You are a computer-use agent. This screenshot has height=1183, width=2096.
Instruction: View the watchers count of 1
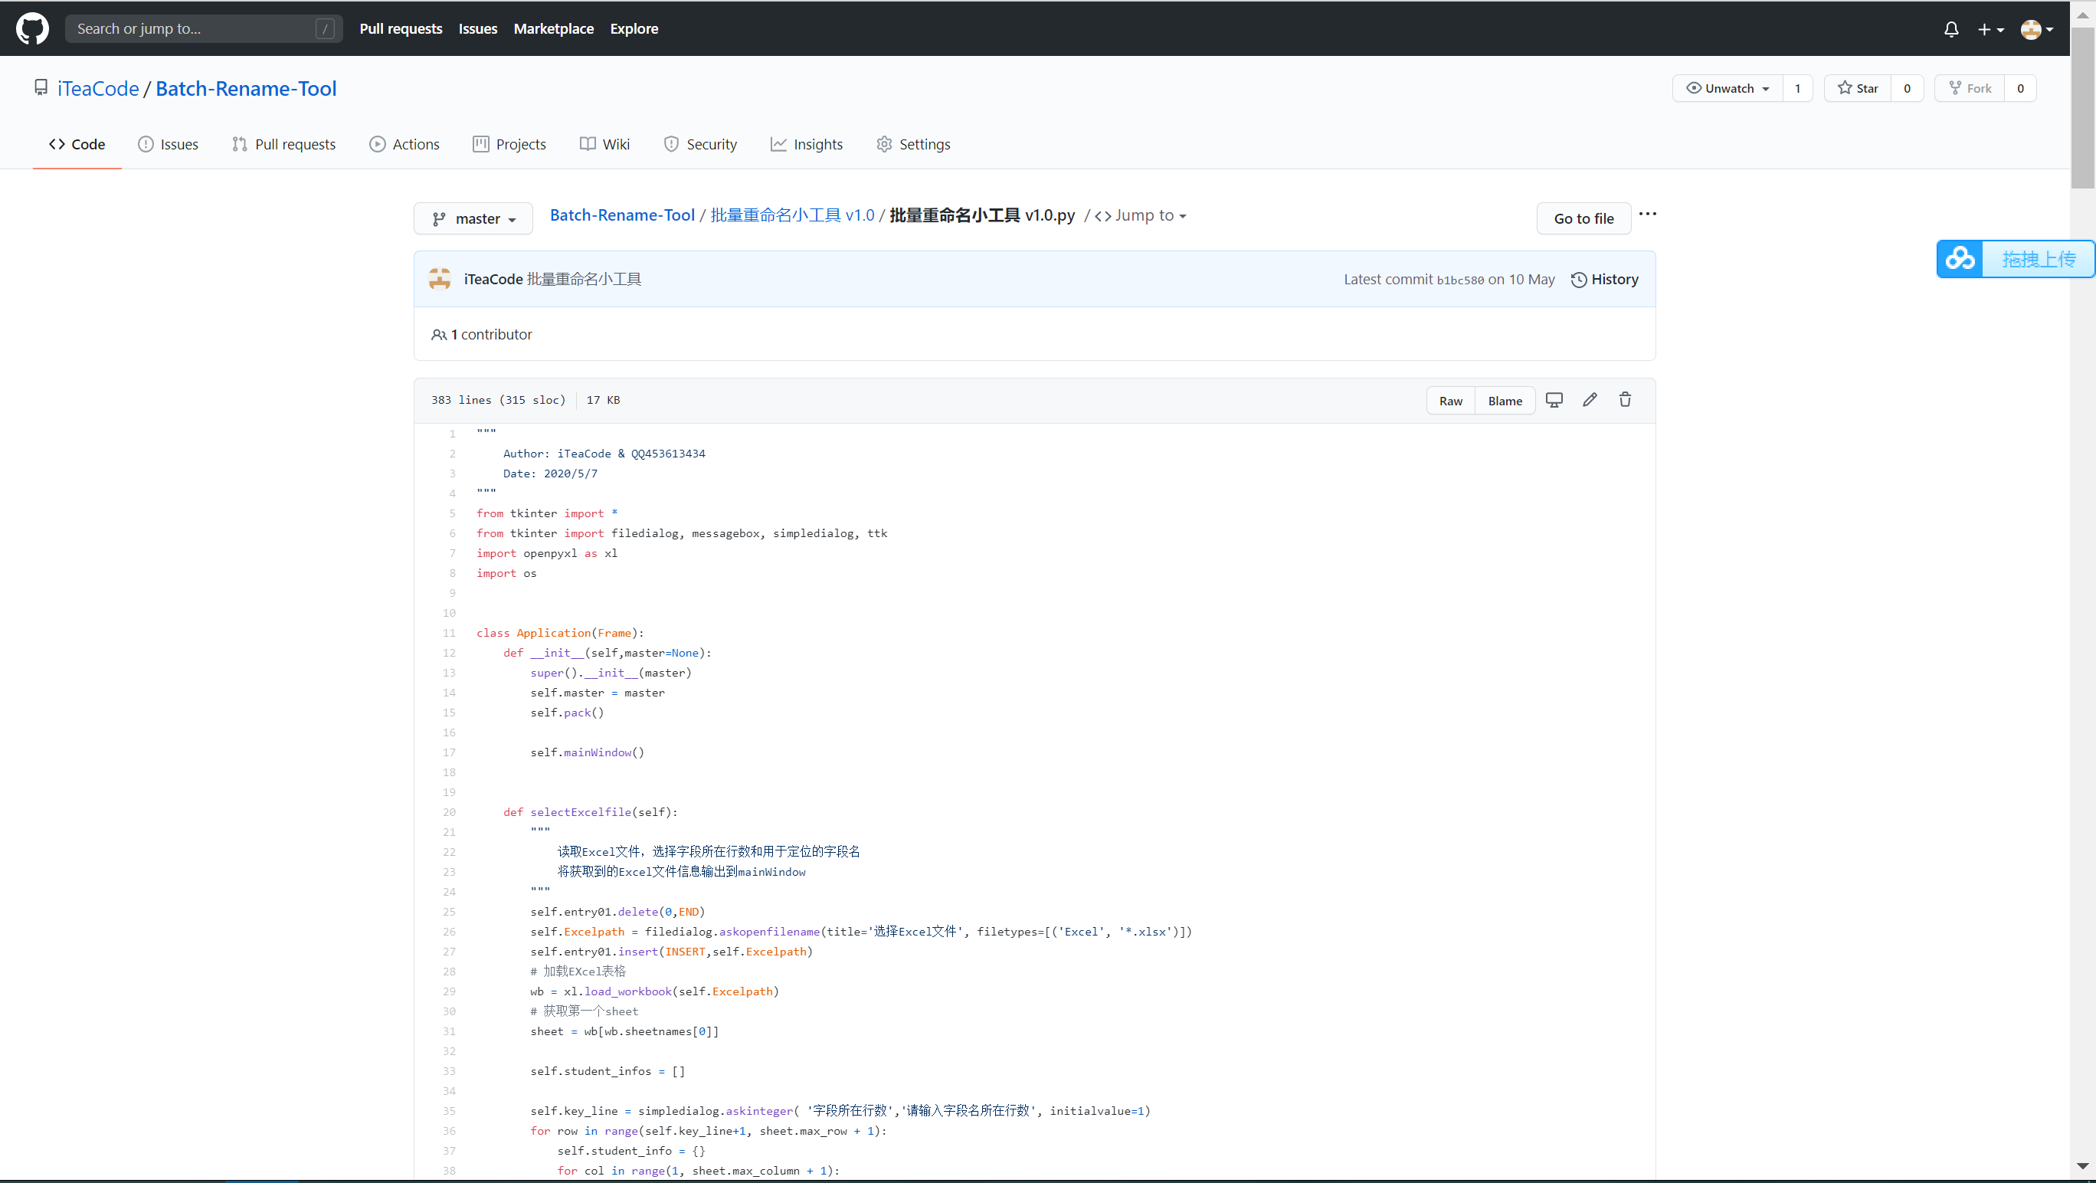1797,88
